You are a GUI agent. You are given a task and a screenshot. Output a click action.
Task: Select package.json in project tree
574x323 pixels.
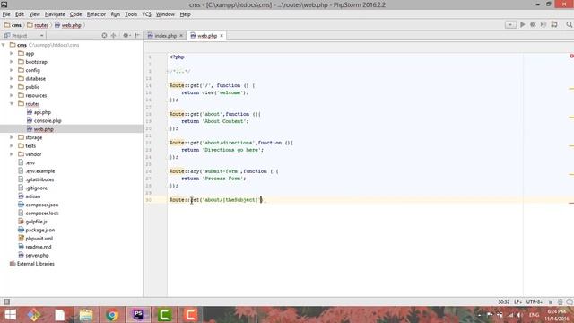coord(36,230)
